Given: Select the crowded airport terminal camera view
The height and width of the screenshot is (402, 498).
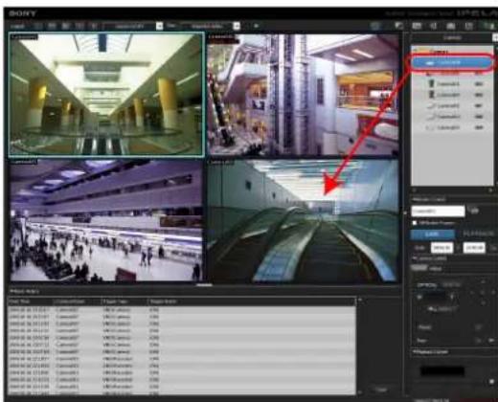Looking at the screenshot, I should coord(105,220).
